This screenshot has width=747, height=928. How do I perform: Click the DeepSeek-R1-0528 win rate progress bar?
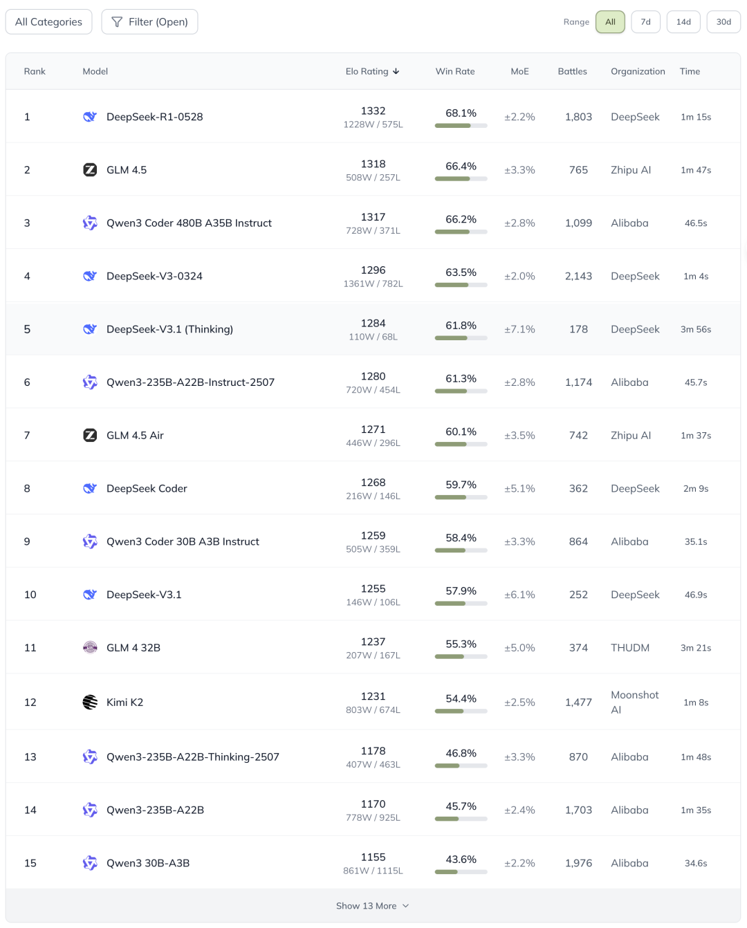[x=461, y=126]
